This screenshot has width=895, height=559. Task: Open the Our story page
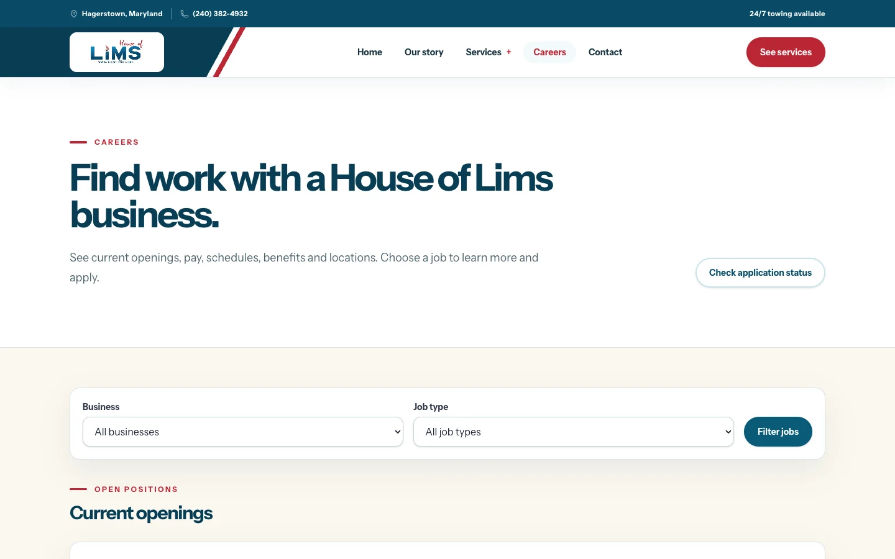(424, 52)
